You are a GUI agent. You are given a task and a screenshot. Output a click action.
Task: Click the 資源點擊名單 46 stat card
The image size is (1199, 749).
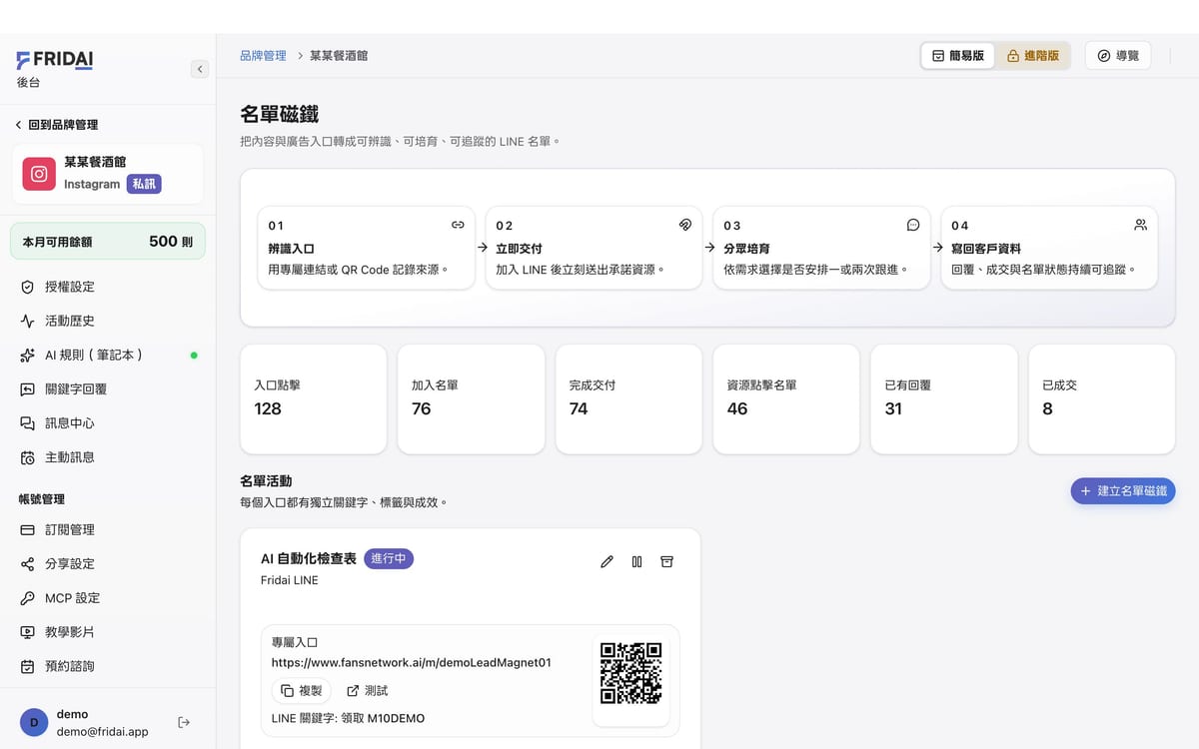click(x=786, y=399)
